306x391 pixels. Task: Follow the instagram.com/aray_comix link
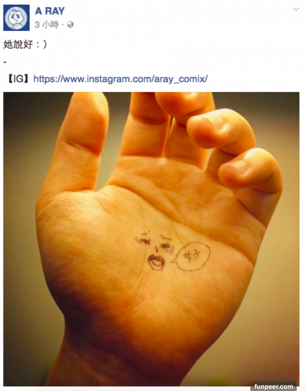tap(121, 79)
